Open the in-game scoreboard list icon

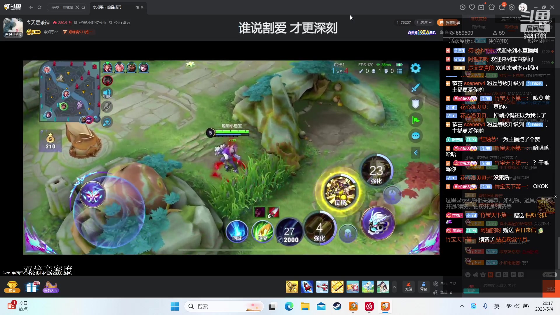tap(400, 71)
